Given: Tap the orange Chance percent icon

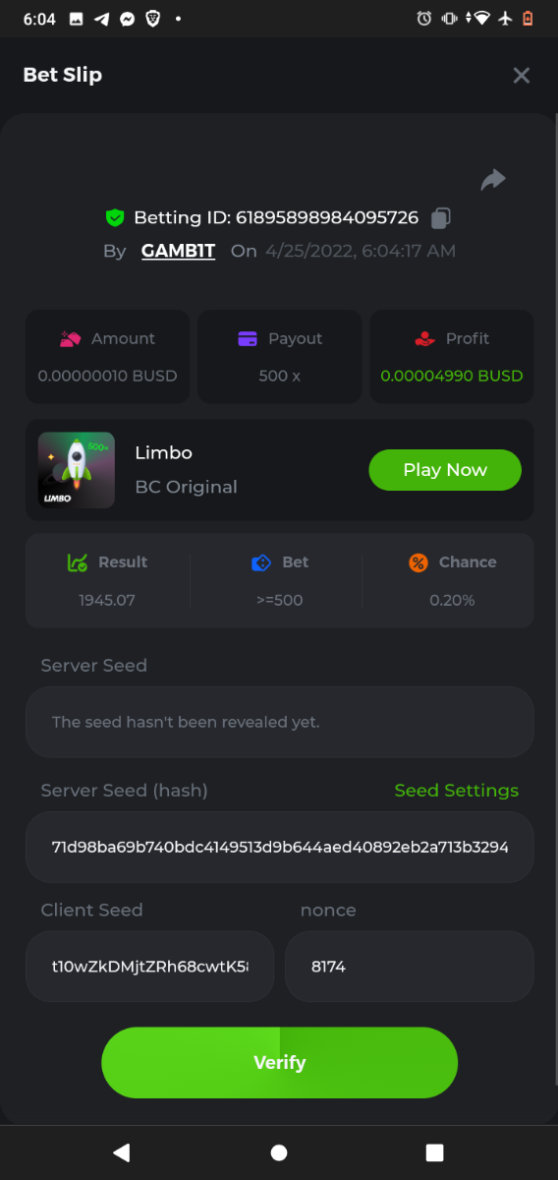Looking at the screenshot, I should click(x=418, y=562).
